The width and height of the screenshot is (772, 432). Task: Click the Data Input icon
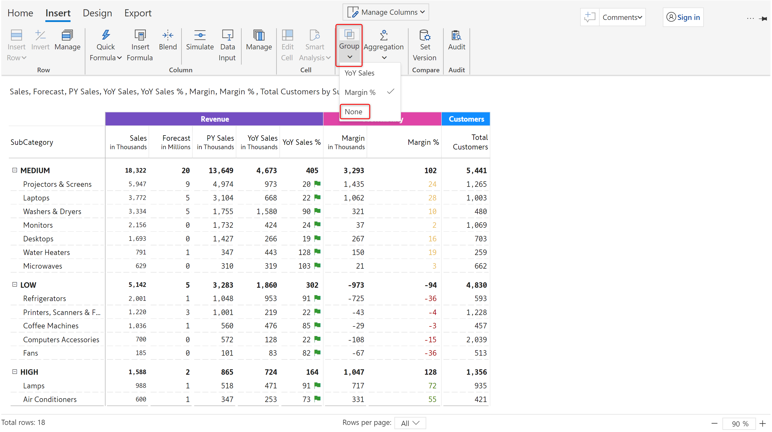227,35
